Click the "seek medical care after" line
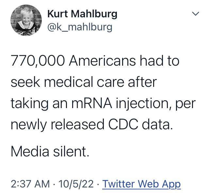Viewport: 209px width, 193px height. click(x=84, y=82)
